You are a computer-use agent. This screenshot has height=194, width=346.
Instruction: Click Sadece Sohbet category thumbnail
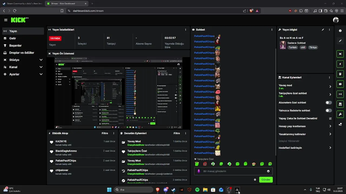click(x=283, y=45)
